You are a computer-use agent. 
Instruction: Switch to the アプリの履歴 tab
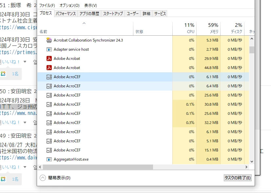[89, 14]
